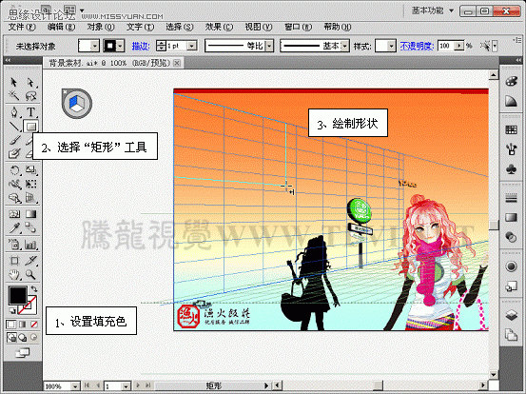Image resolution: width=526 pixels, height=394 pixels.
Task: Select the Pen tool
Action: tap(13, 111)
